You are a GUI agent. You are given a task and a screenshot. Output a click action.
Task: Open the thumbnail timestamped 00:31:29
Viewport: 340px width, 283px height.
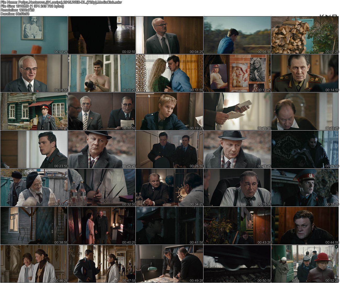click(x=34, y=188)
